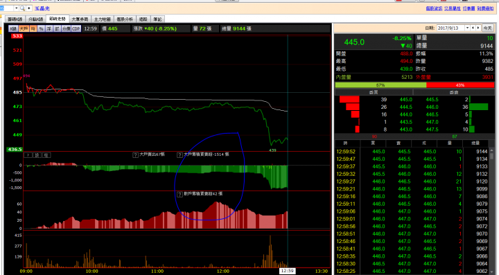Click the stock search magnifier icon
499x275 pixels.
click(22, 8)
